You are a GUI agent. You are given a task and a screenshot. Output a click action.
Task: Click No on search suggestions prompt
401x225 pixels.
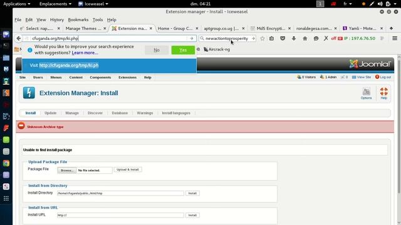(157, 50)
